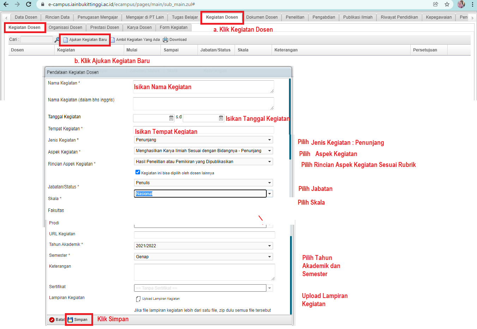
Task: Bookmark this page with the star icon
Action: click(x=447, y=4)
